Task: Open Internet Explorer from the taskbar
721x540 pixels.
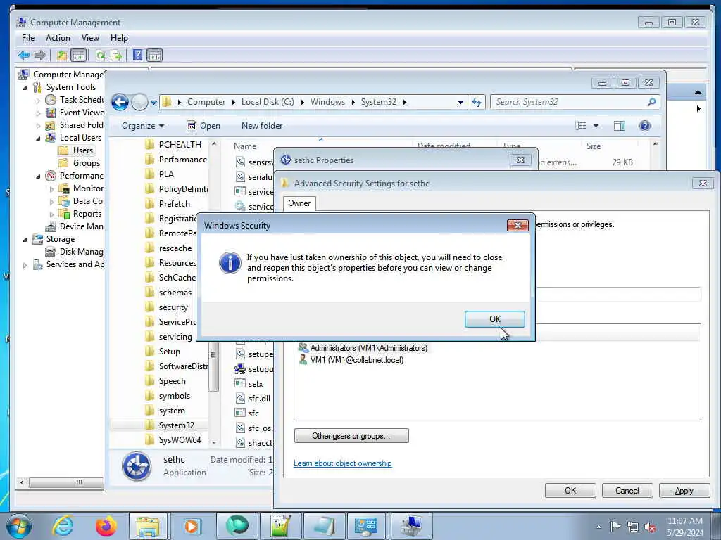Action: 63,526
